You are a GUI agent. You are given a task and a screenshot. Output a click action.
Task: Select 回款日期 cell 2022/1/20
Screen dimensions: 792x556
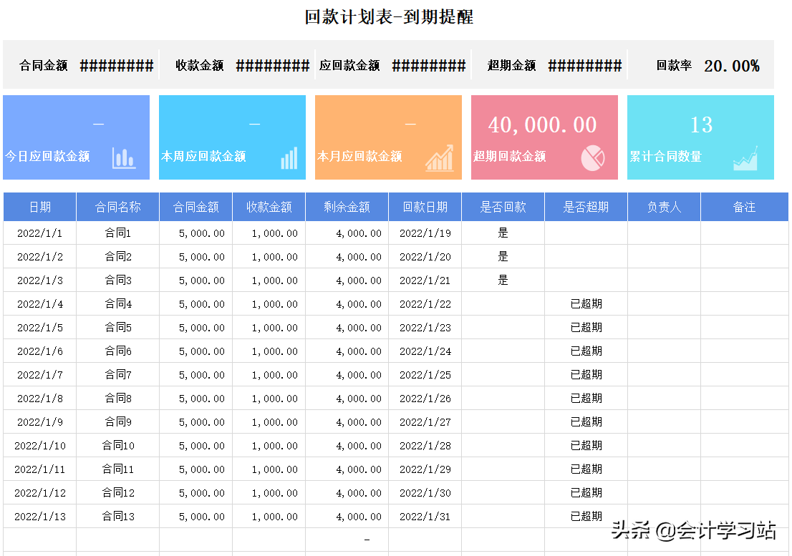tap(425, 257)
